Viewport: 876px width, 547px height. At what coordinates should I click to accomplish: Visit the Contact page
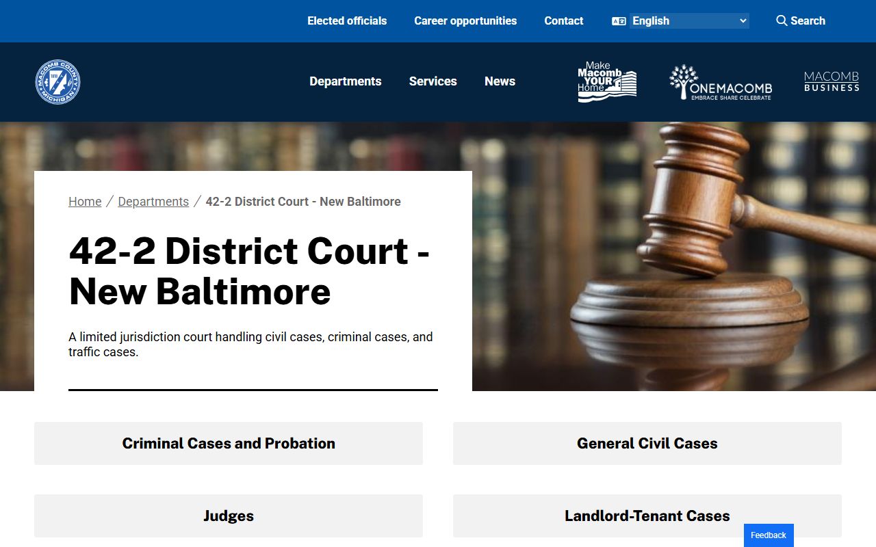tap(564, 21)
